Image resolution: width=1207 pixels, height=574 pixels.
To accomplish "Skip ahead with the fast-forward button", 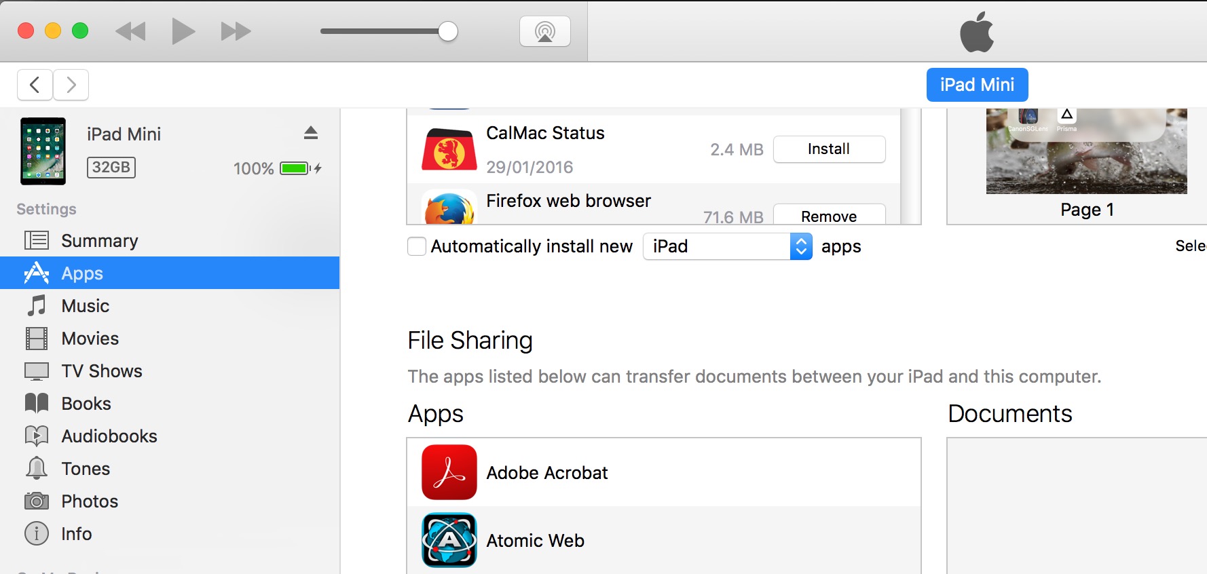I will point(236,31).
